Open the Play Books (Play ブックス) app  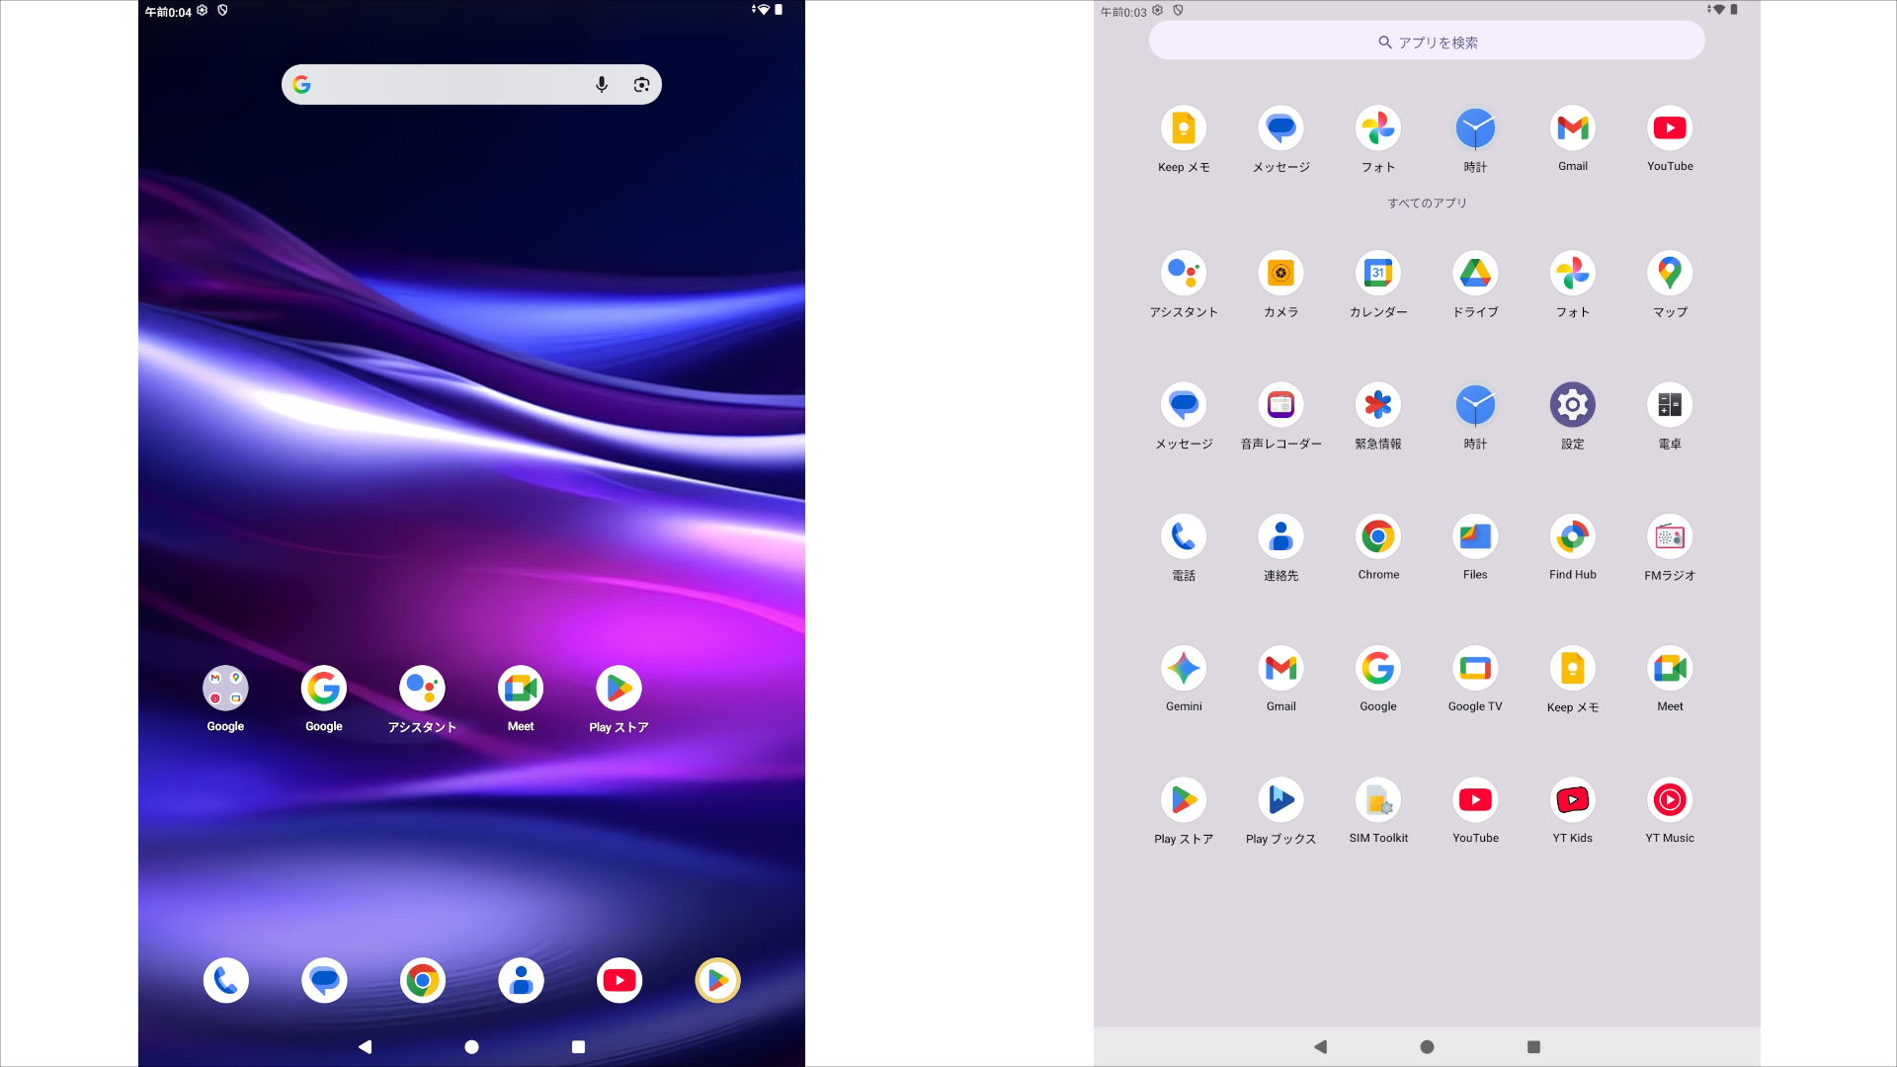pos(1280,800)
